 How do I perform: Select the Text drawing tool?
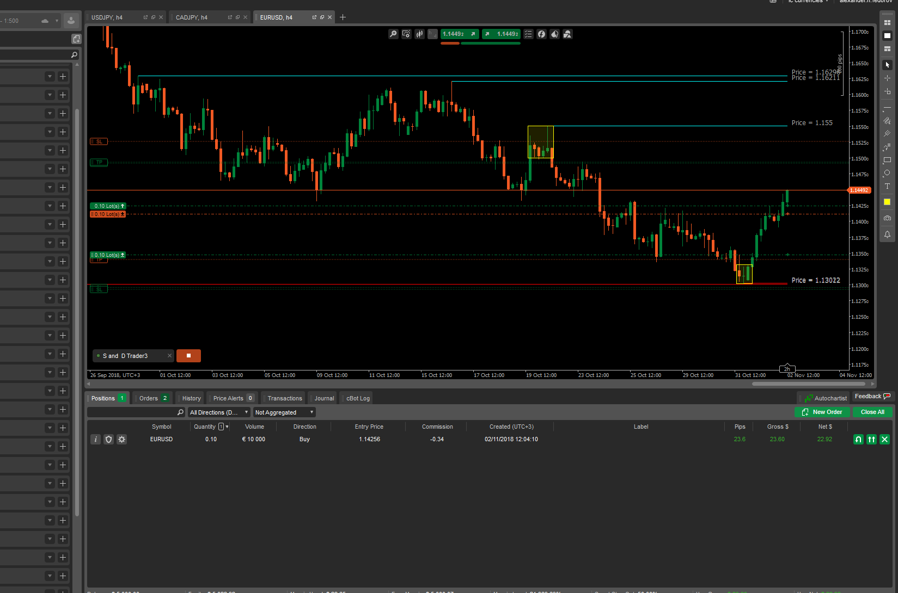[887, 186]
